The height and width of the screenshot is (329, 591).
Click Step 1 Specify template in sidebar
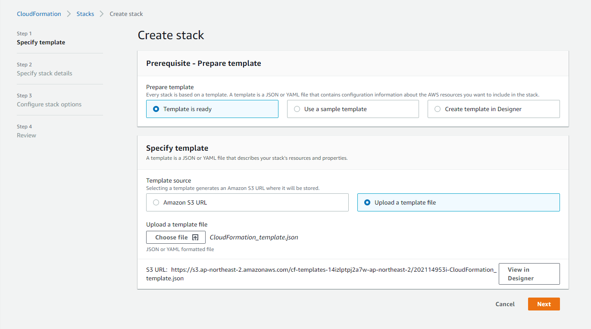coord(41,42)
